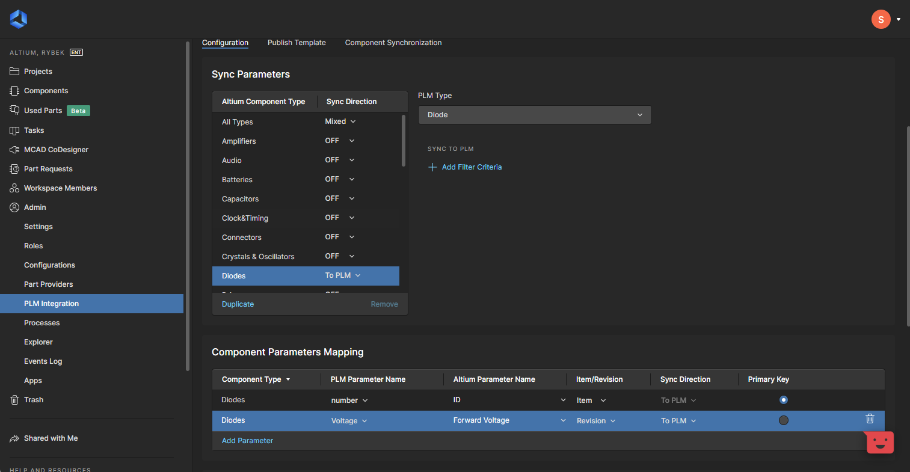Image resolution: width=910 pixels, height=472 pixels.
Task: Click the Add Filter Criteria link
Action: pyautogui.click(x=472, y=167)
